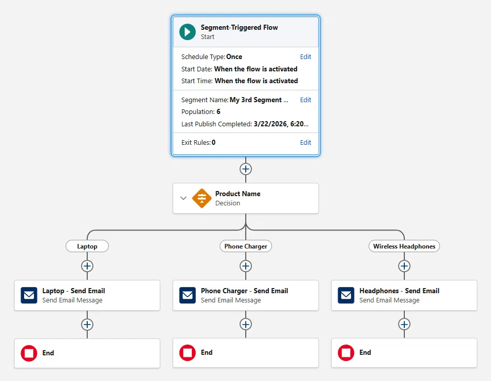Select the Laptop outcome label
491x381 pixels.
87,246
